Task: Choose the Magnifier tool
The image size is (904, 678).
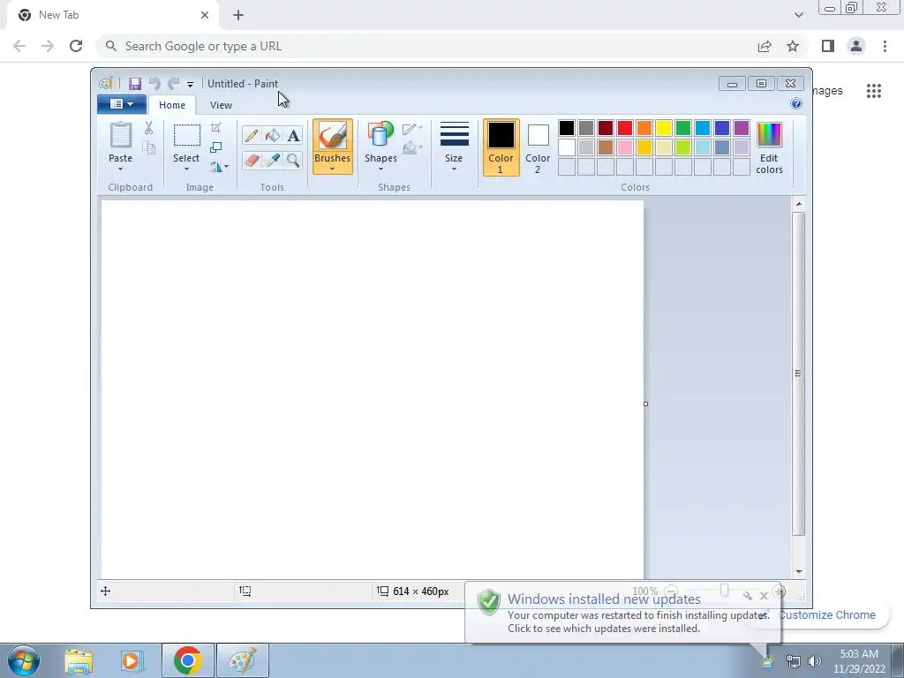Action: (293, 160)
